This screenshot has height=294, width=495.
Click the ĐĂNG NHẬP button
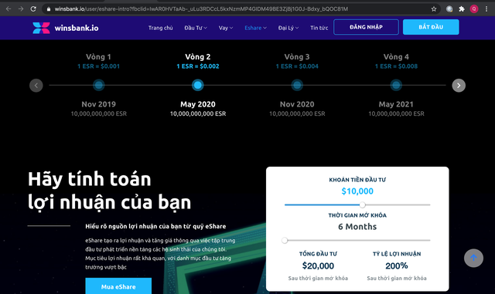[366, 27]
